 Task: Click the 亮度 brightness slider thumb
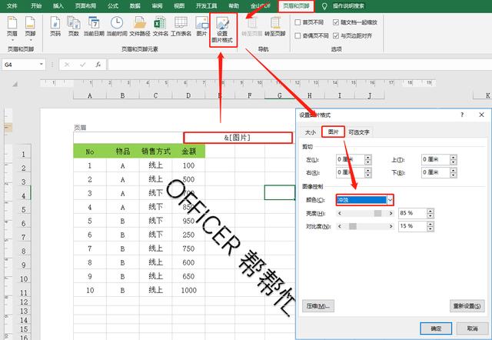[377, 213]
